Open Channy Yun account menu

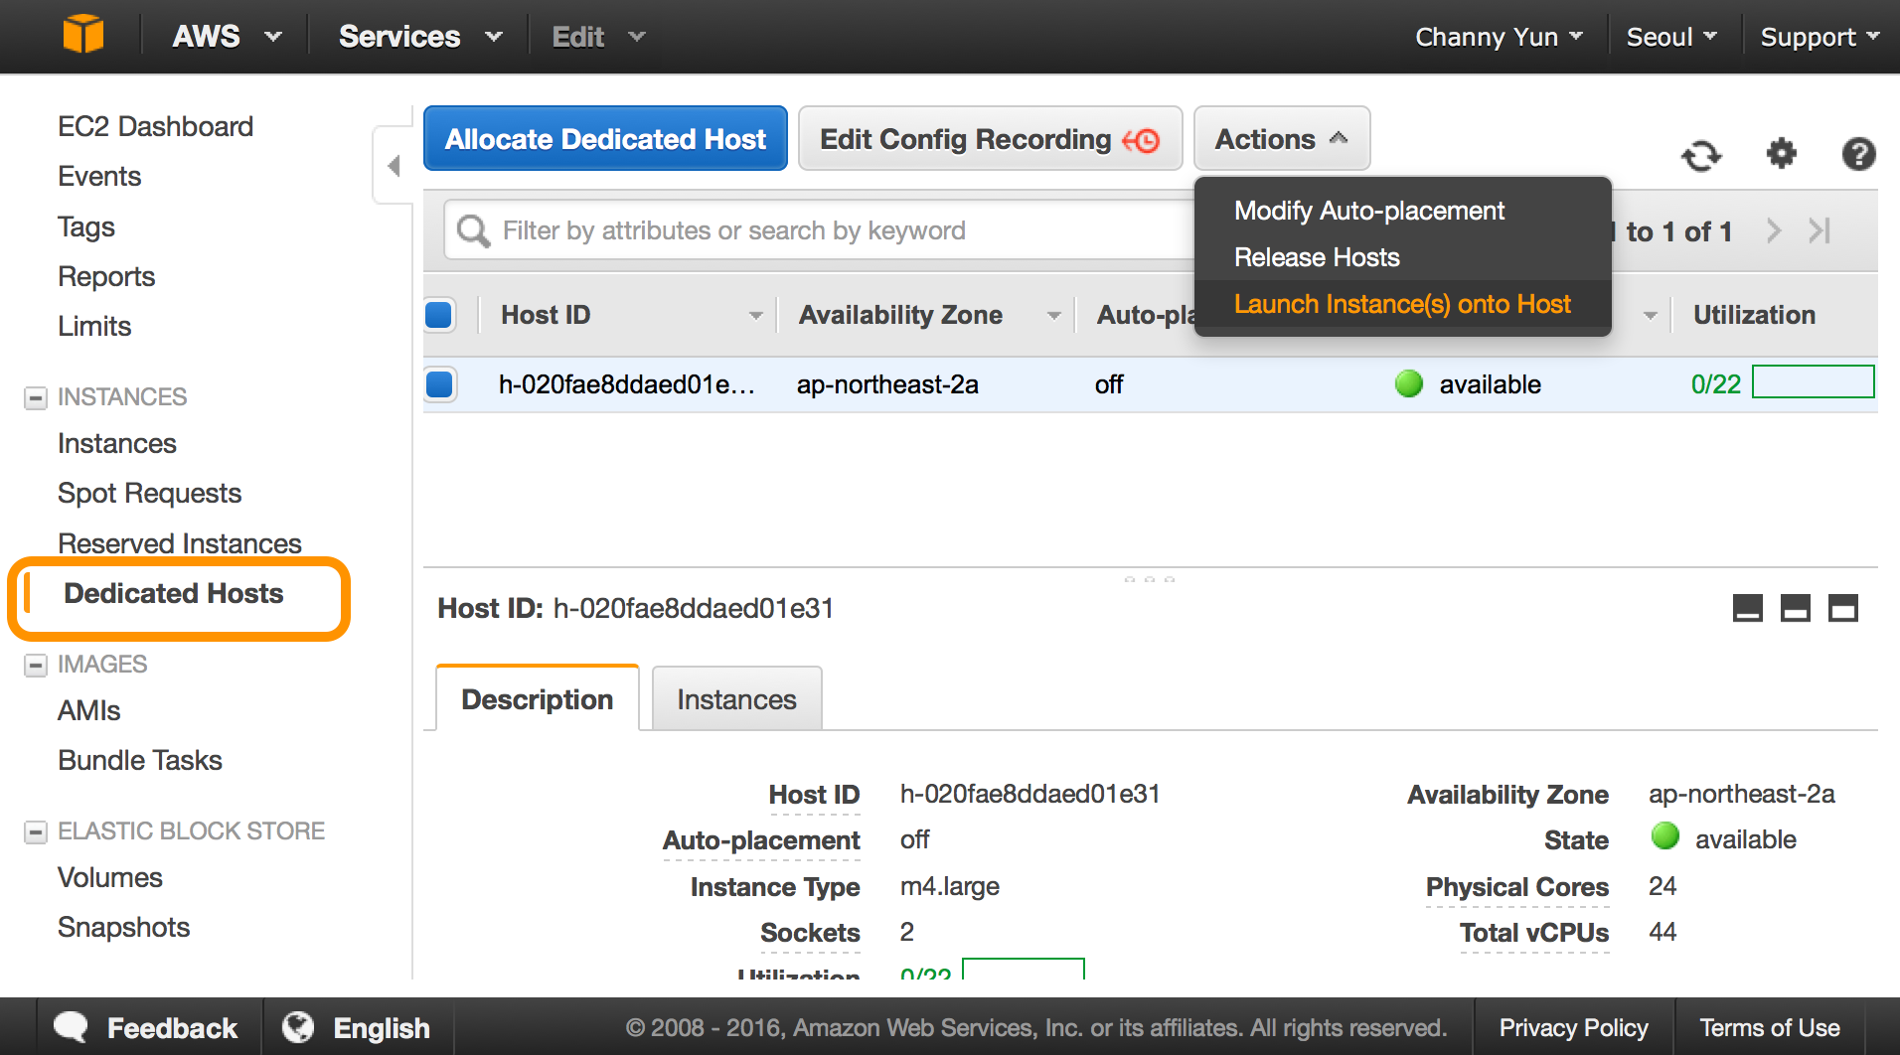pos(1499,37)
